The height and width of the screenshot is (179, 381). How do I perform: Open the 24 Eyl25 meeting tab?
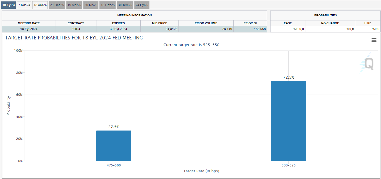[x=142, y=5]
